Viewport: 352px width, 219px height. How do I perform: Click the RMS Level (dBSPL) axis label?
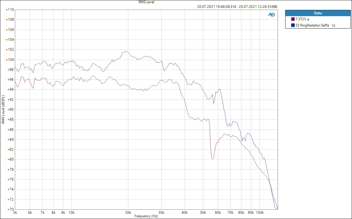tap(3, 110)
